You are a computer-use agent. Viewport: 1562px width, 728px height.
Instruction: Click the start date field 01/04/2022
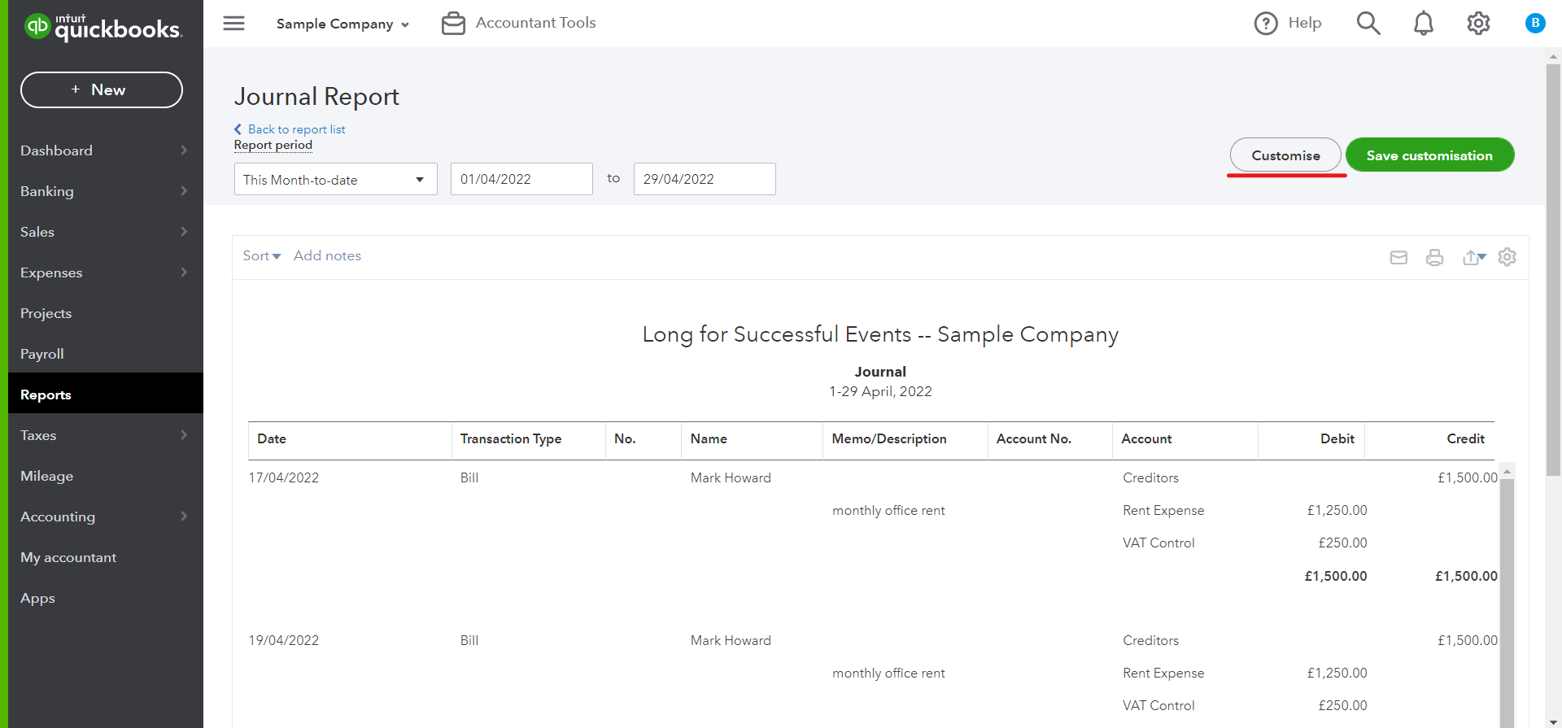click(x=521, y=179)
